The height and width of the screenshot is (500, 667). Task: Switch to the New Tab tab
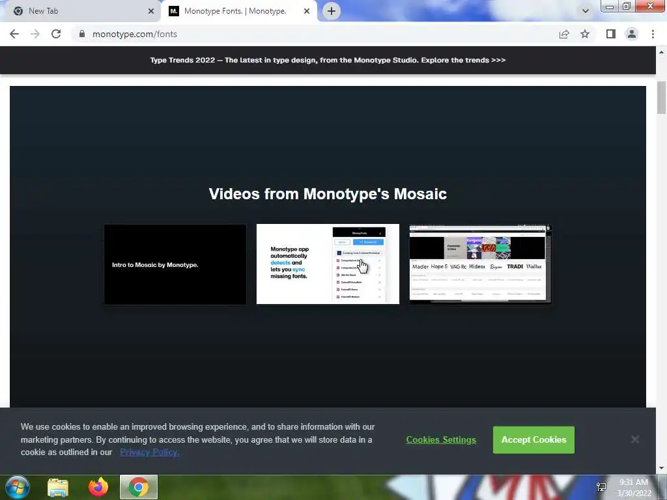tap(79, 11)
